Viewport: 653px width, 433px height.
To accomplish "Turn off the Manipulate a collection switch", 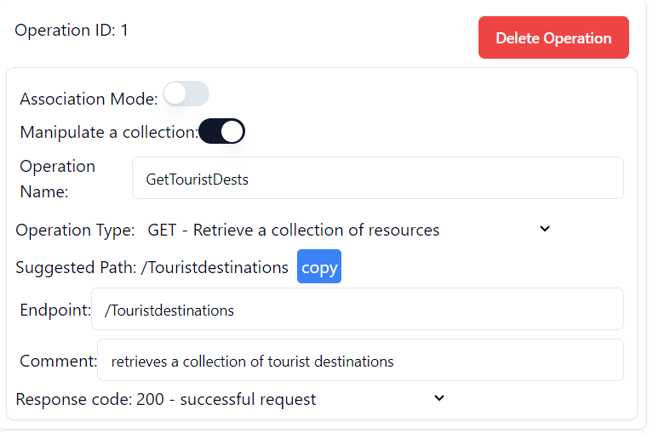I will (x=222, y=132).
